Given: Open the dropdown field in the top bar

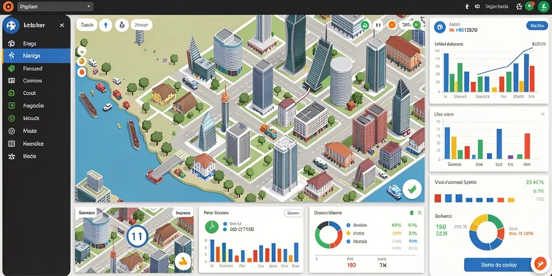Looking at the screenshot, I should click(55, 6).
